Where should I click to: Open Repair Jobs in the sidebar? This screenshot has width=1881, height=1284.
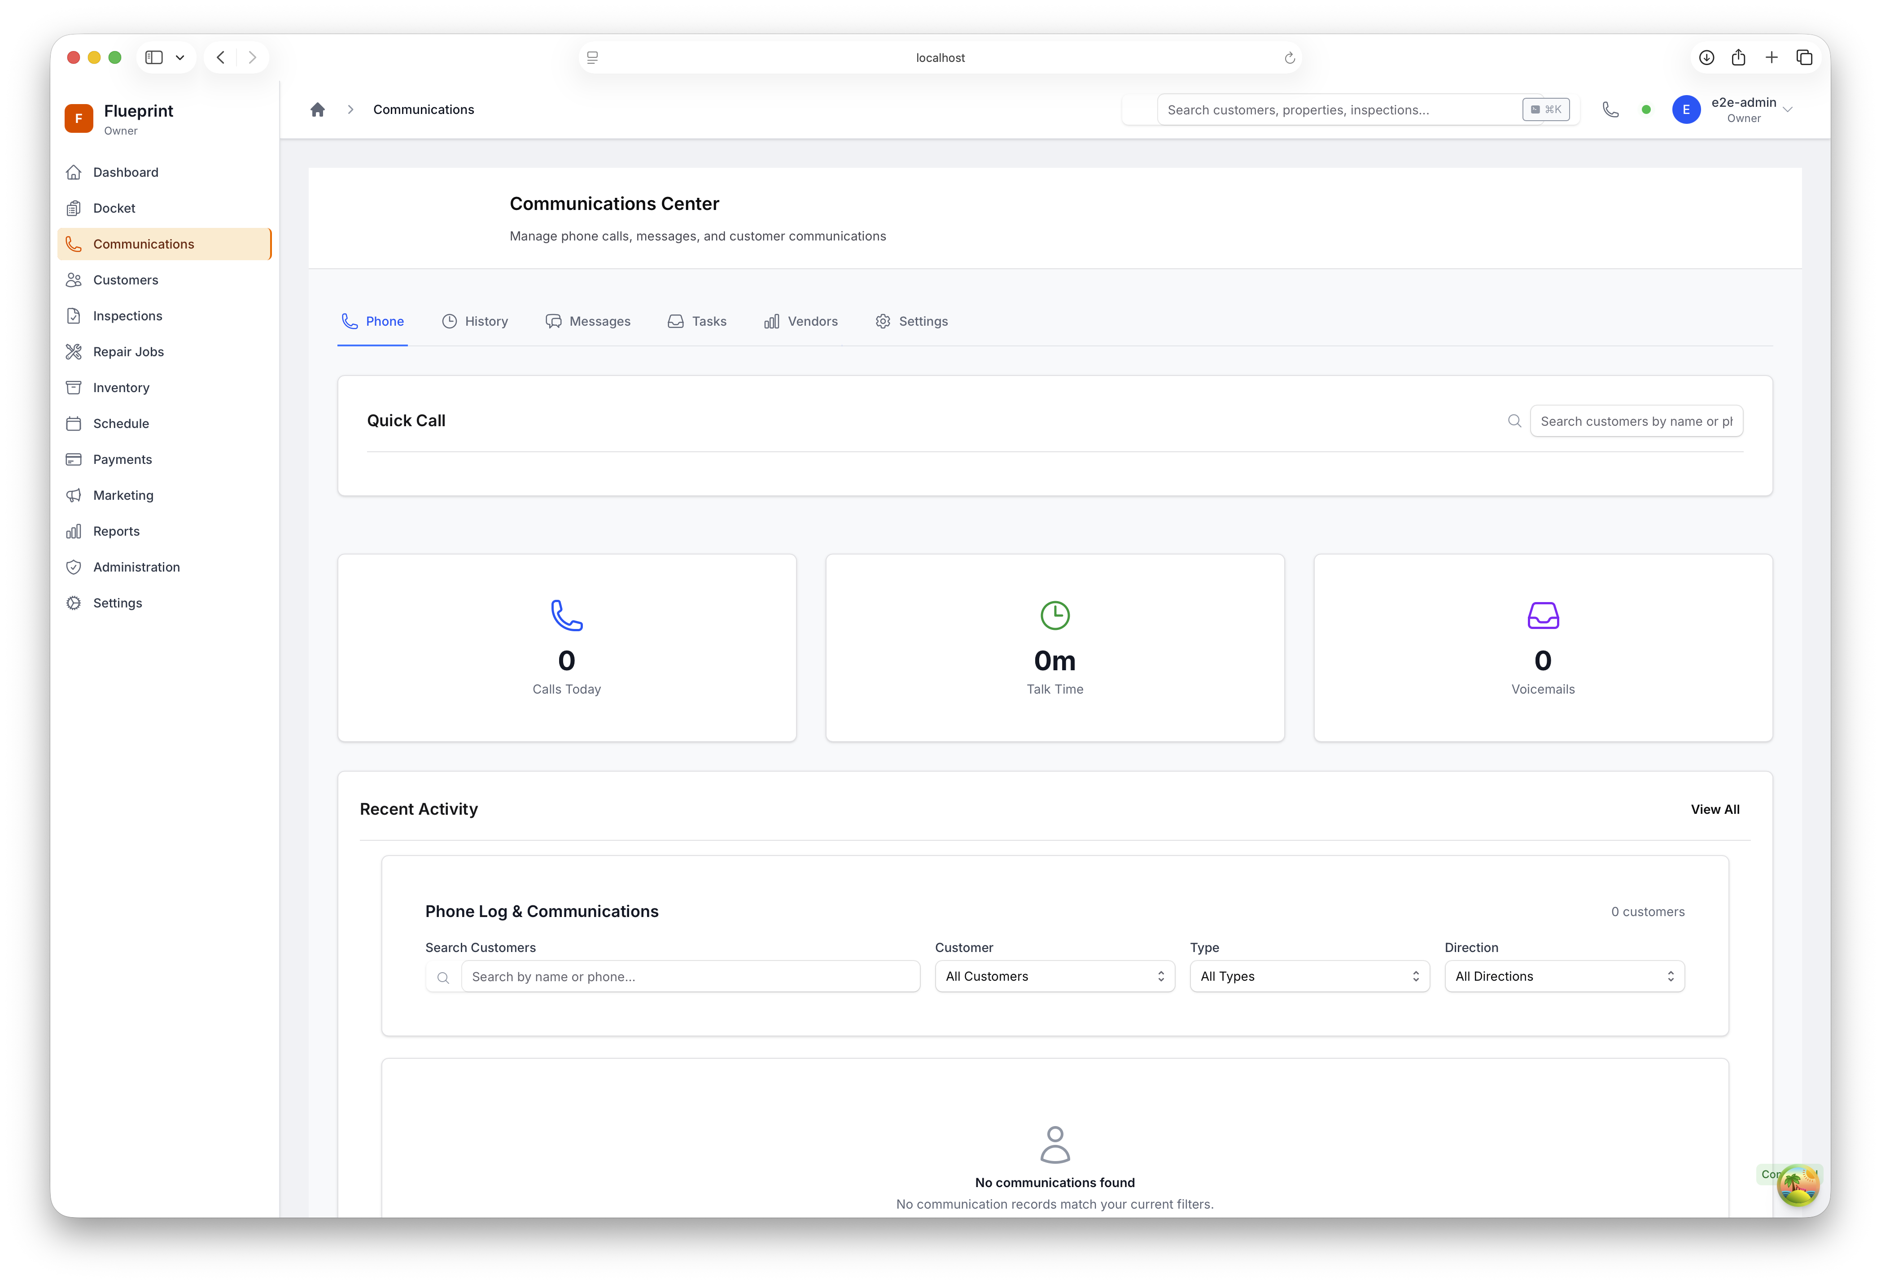coord(128,352)
